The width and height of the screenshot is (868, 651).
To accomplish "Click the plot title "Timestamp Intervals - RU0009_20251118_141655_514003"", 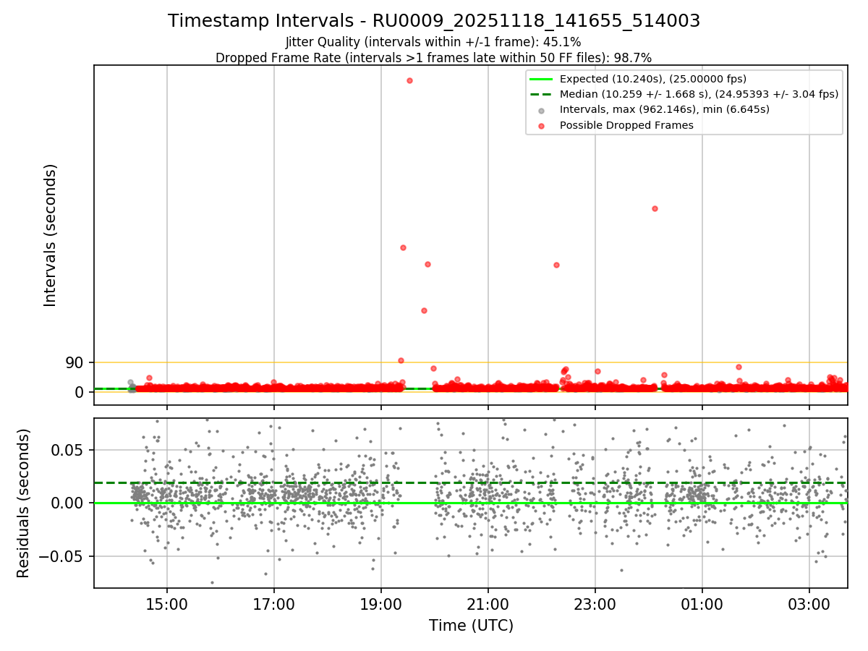I will [x=434, y=21].
